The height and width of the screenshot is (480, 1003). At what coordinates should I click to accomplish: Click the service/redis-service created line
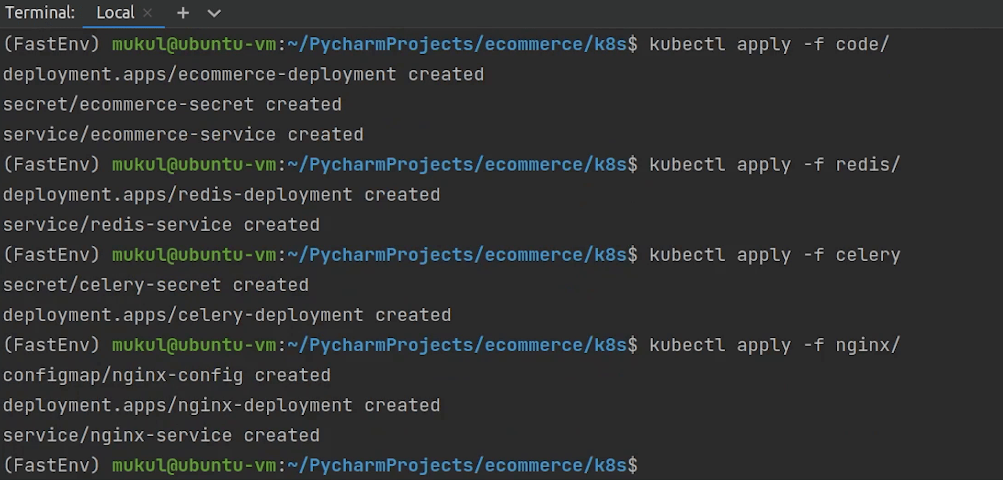tap(161, 225)
